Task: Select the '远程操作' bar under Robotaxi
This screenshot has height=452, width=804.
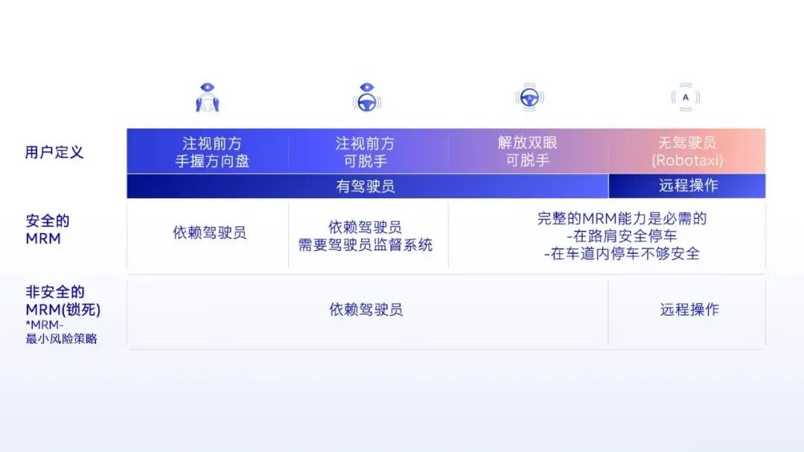Action: pyautogui.click(x=687, y=185)
